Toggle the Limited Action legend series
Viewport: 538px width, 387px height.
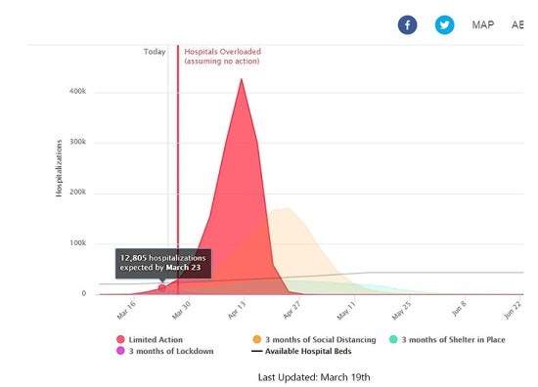click(x=150, y=339)
